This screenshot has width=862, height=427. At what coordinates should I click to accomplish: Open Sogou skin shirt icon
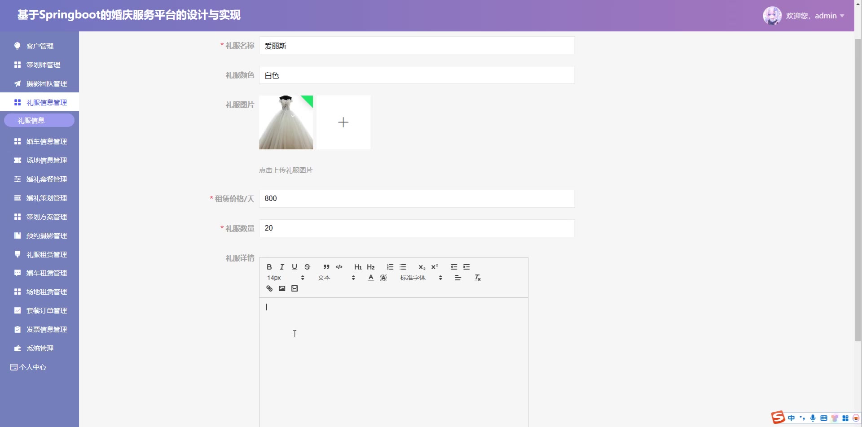point(835,418)
